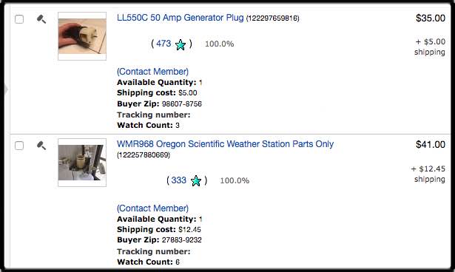Click the $35.00 price

tap(431, 18)
